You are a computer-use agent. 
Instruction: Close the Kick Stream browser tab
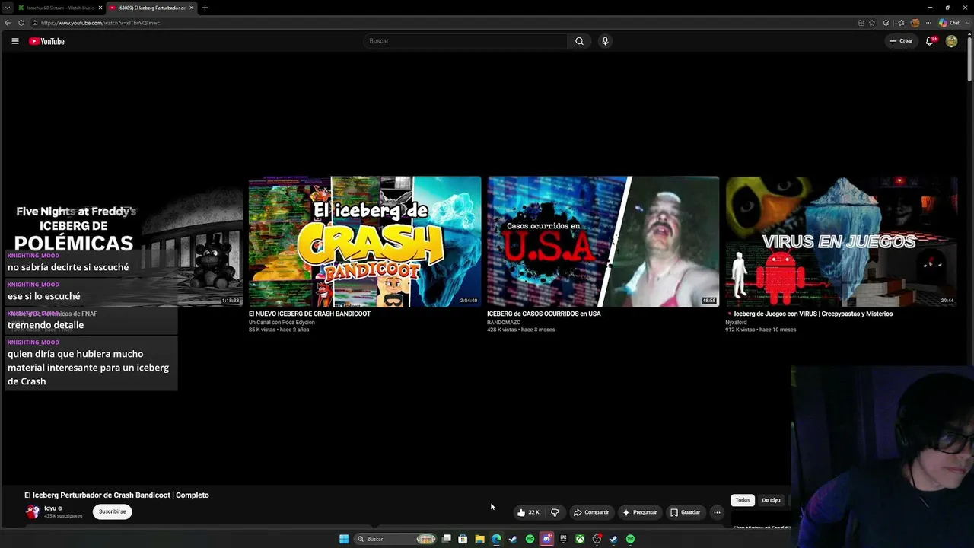(99, 8)
